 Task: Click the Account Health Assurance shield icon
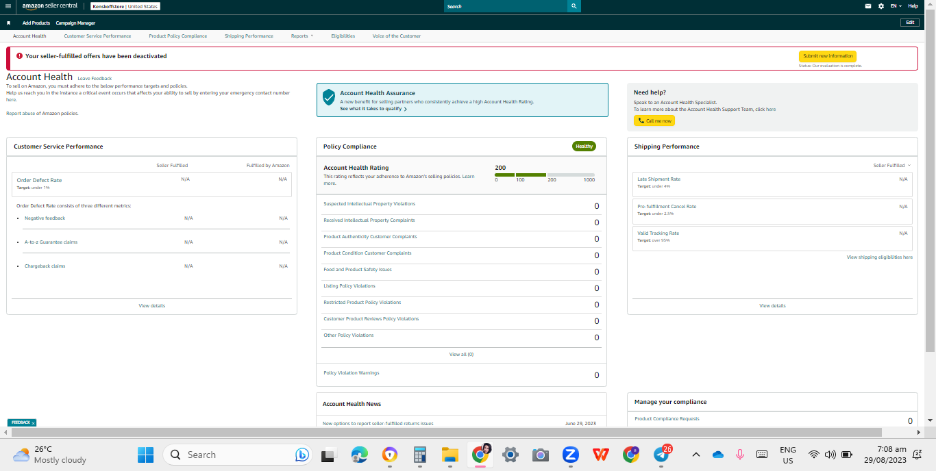click(329, 97)
